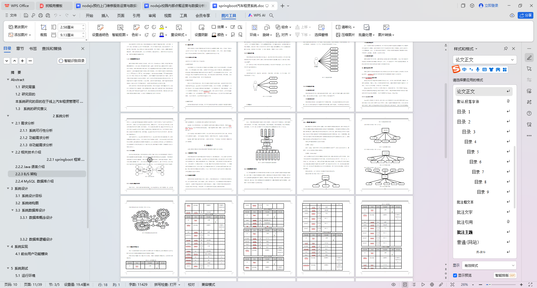Open 清晰化 sharpen dropdown
Screen dimensions: 537x288
tap(345, 27)
